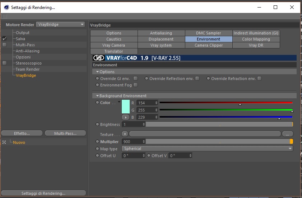Open the Vray Camera tab

(114, 45)
